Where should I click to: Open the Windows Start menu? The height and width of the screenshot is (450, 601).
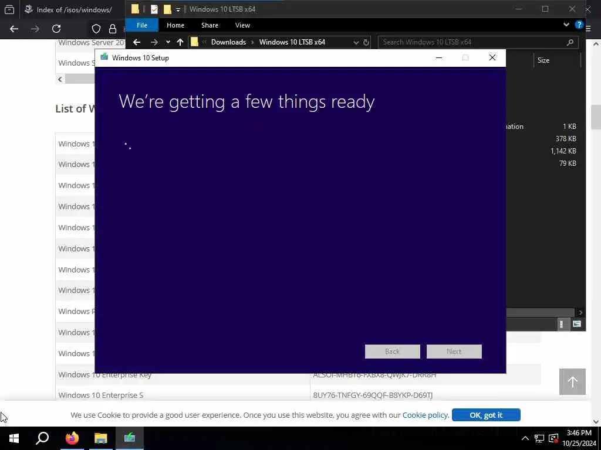coord(14,438)
